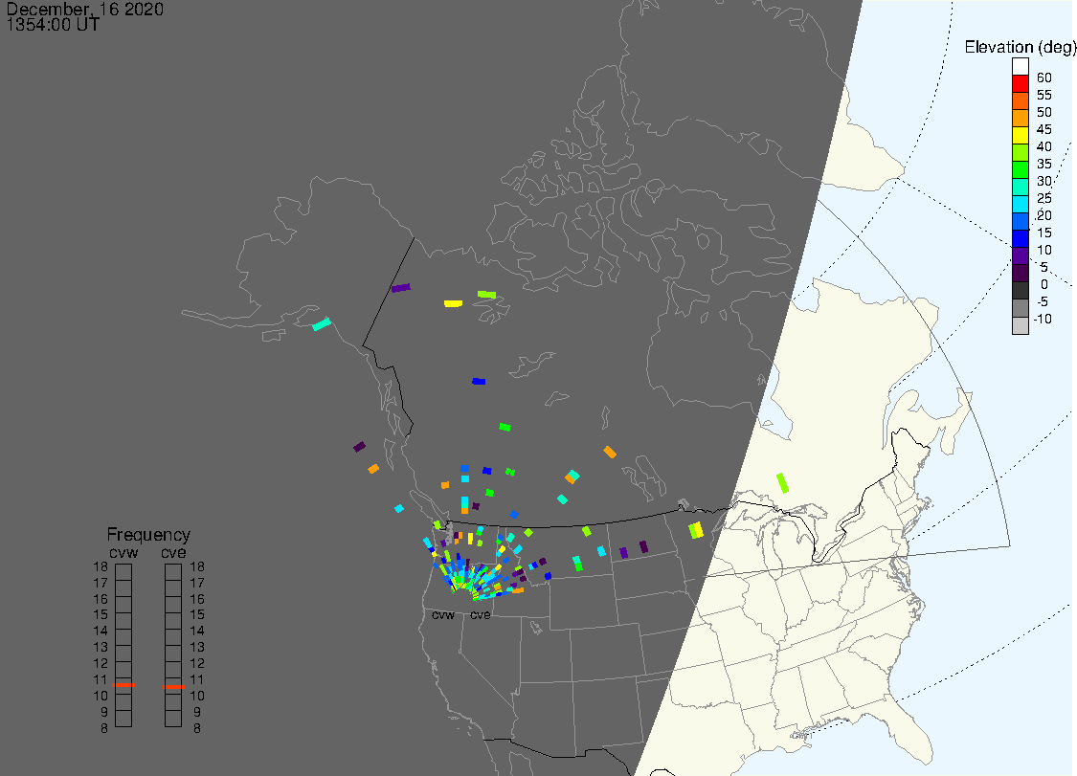The image size is (1077, 776).
Task: Click the 1354:00 UT time label
Action: (53, 25)
